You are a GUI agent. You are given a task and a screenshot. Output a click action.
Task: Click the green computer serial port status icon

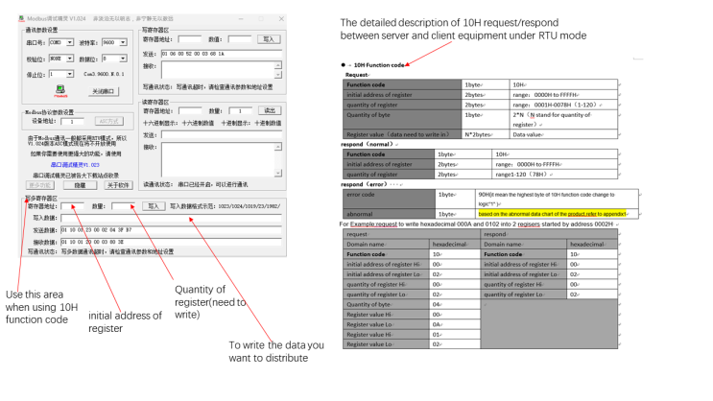pos(60,89)
